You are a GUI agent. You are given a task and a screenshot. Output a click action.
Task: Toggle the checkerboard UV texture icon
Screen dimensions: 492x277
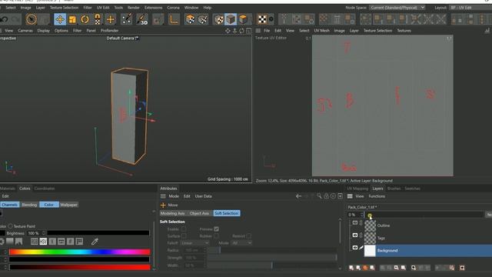[x=262, y=19]
